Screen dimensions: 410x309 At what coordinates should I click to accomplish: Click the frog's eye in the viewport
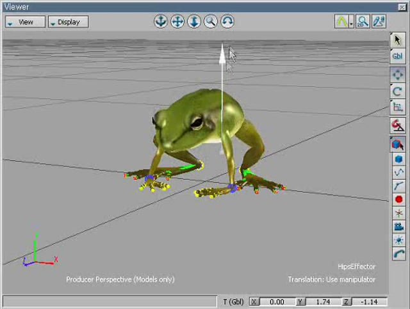tap(197, 123)
